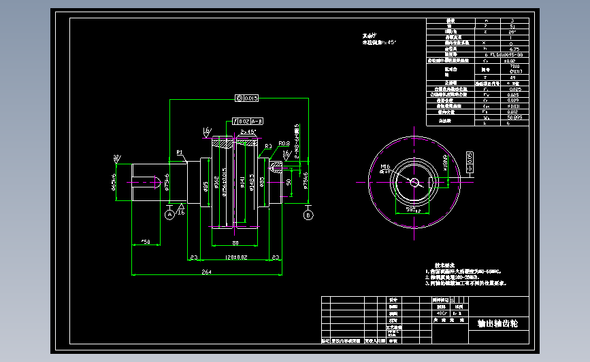590x362 pixels.
Task: Click the 0.02 A-B runout tolerance frame
Action: click(248, 122)
